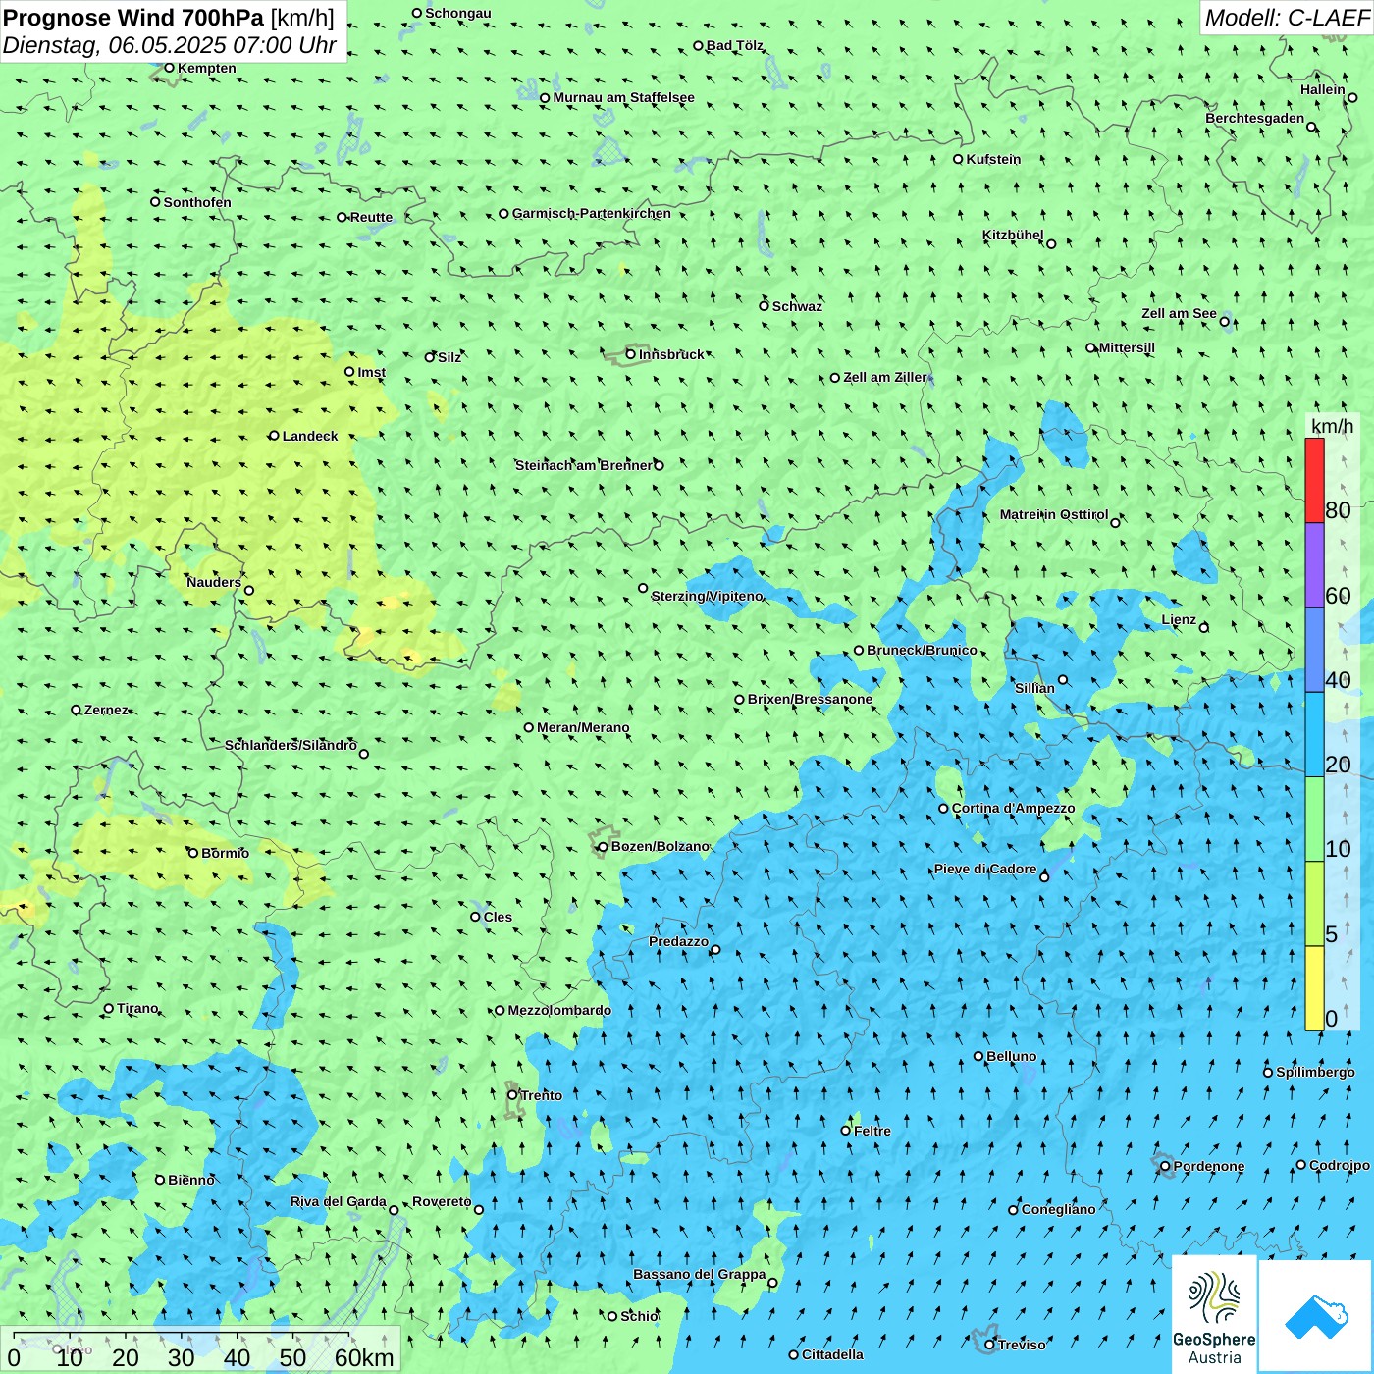Click the Bormio map marker circle
This screenshot has width=1374, height=1374.
point(193,853)
